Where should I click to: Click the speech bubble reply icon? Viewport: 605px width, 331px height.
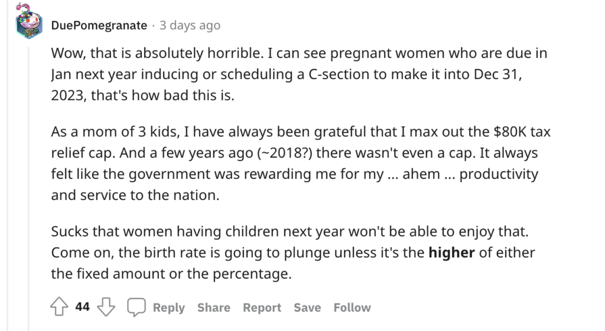(136, 307)
